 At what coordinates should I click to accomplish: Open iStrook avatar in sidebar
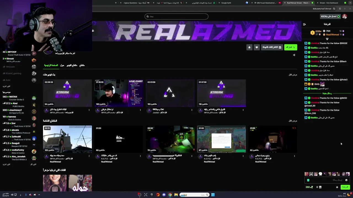[x=34, y=60]
